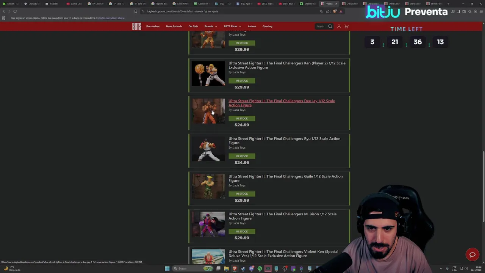Open the user account icon
Image resolution: width=485 pixels, height=273 pixels.
pyautogui.click(x=339, y=27)
